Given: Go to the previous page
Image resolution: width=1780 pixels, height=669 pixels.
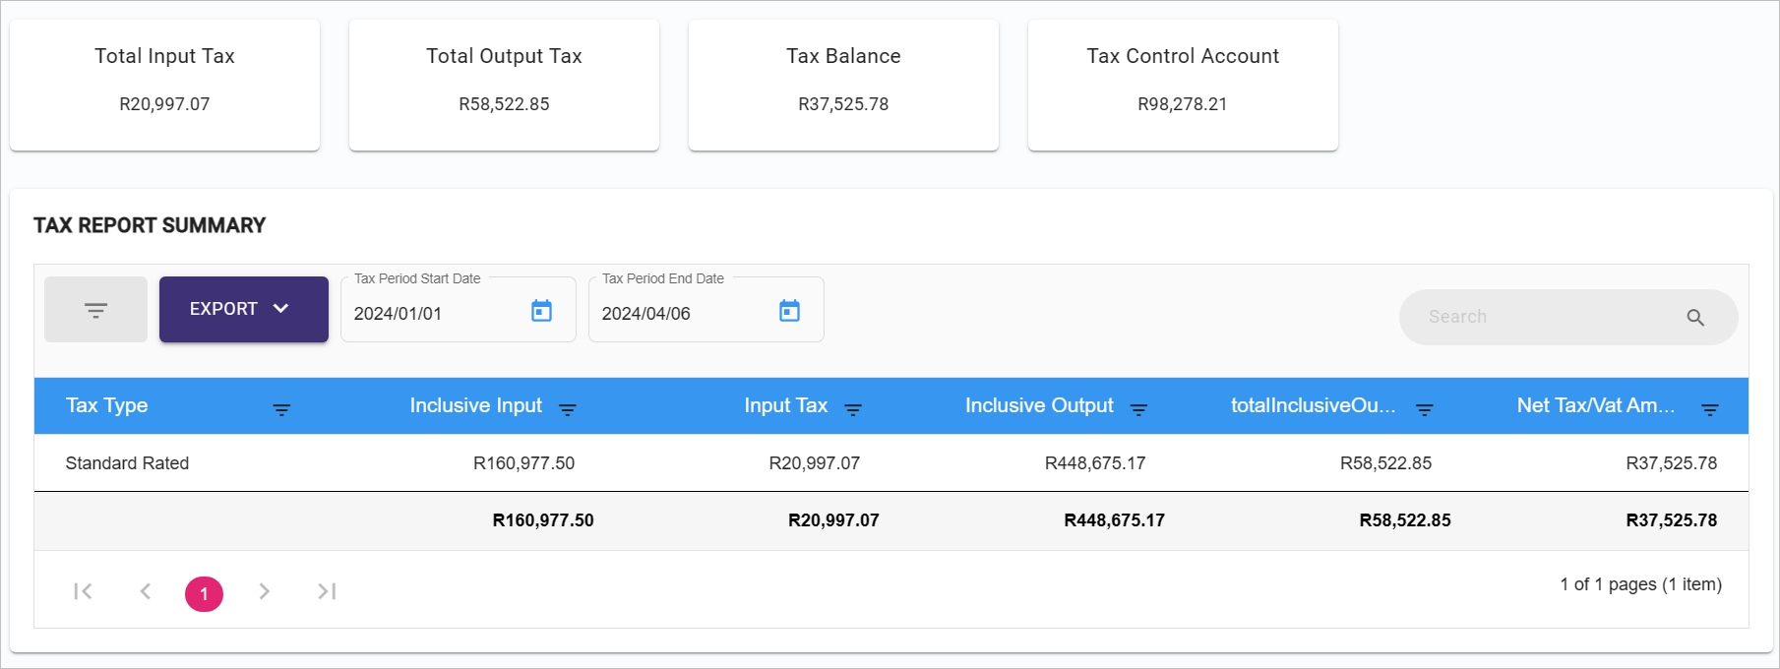Looking at the screenshot, I should click(146, 591).
